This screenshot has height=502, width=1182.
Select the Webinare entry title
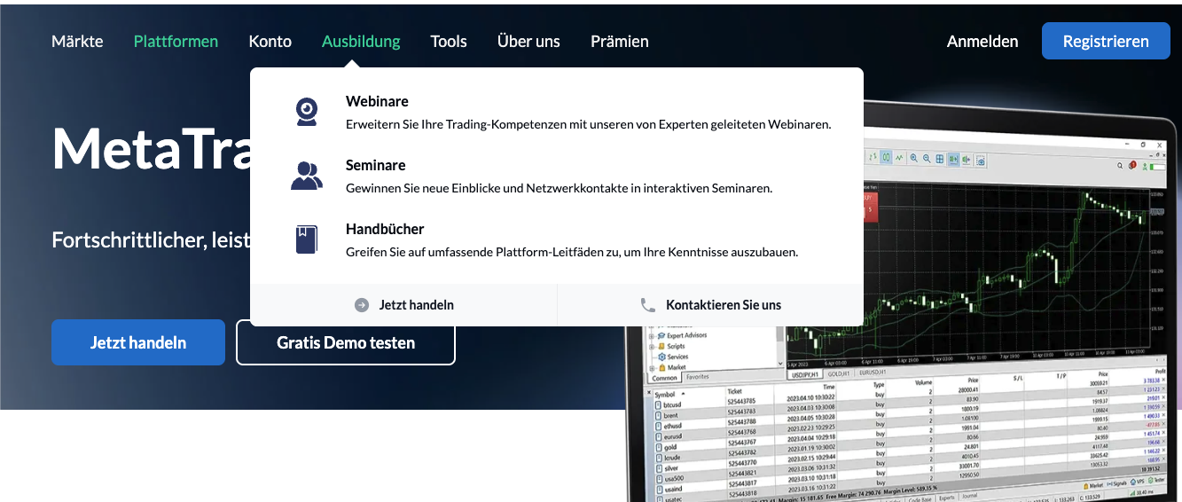(377, 102)
